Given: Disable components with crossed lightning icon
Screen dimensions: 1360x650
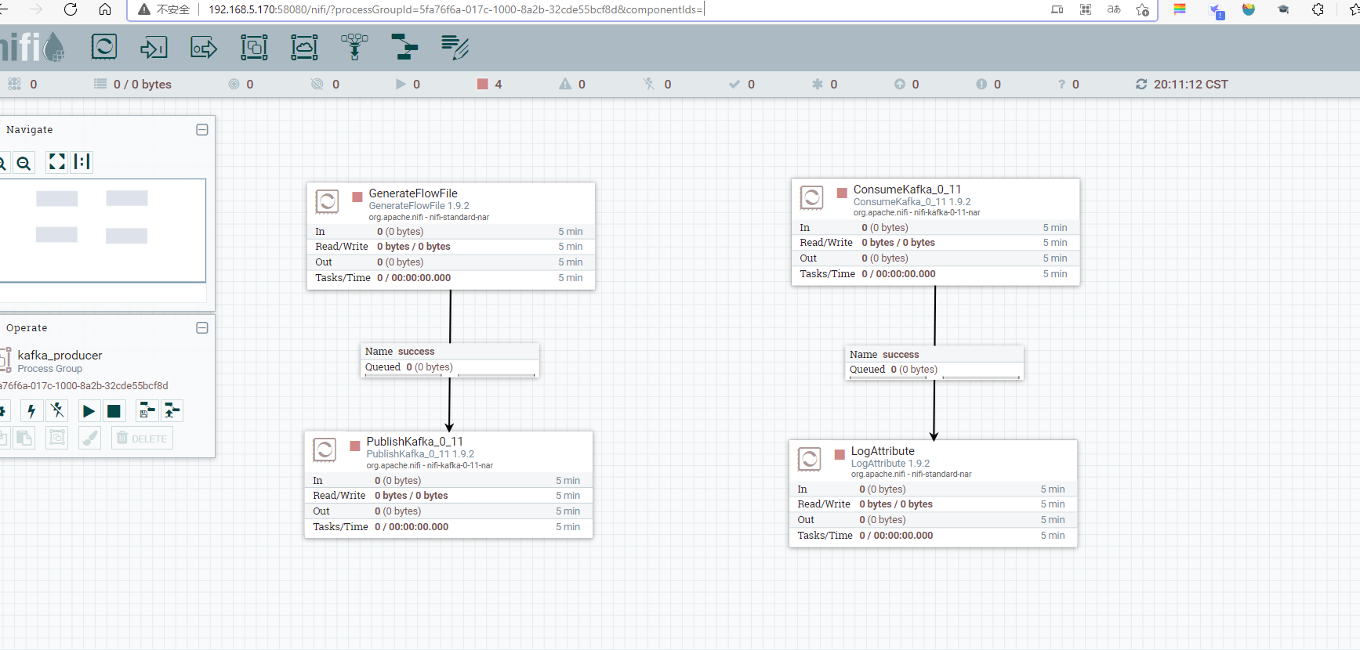Looking at the screenshot, I should 57,411.
